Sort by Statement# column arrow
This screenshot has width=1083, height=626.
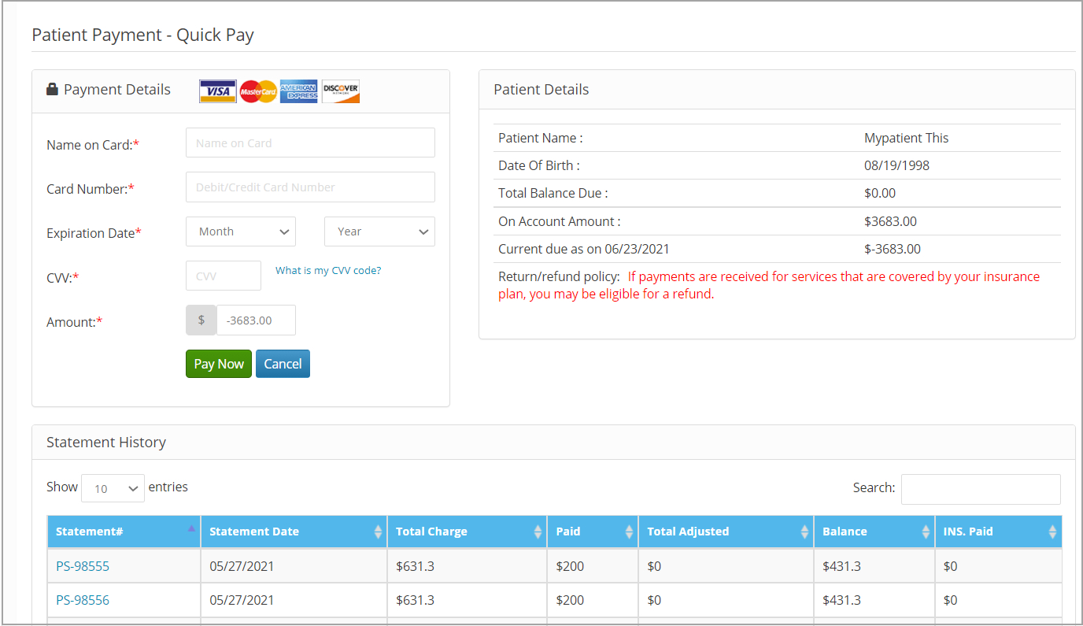coord(191,529)
